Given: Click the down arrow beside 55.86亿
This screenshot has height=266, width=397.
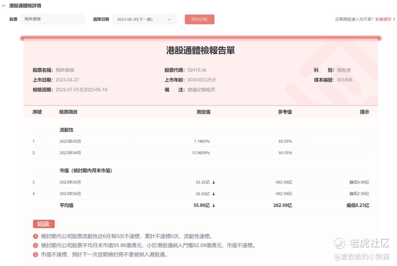Looking at the screenshot, I should click(x=214, y=205).
